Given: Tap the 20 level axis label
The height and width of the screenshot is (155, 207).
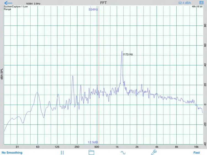Looking at the screenshot, I should click(x=205, y=85).
